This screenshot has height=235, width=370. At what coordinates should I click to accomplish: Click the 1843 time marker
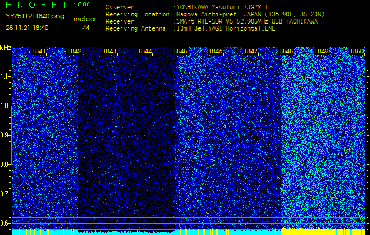tap(109, 51)
